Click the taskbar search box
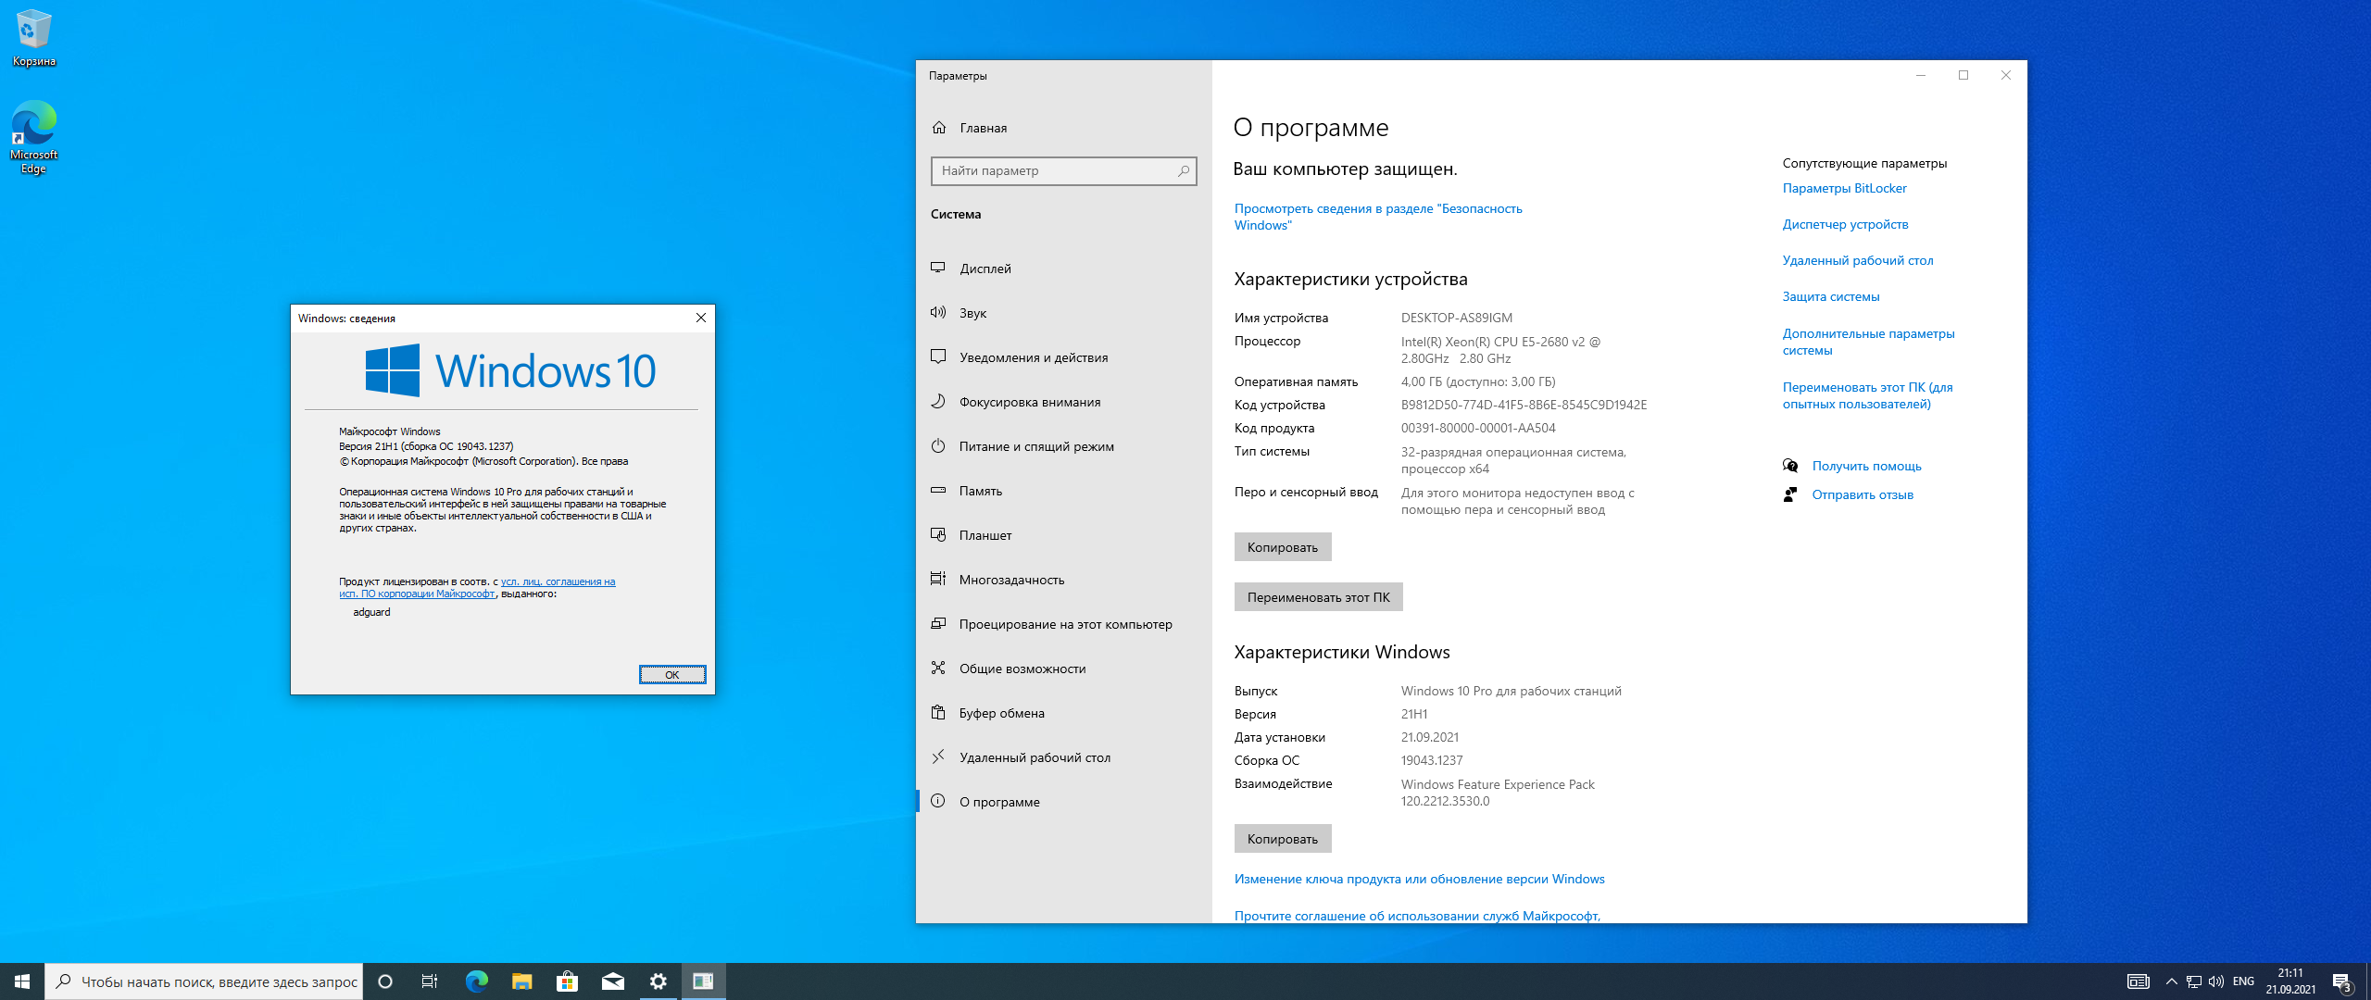Screen dimensions: 2371x1000 click(x=204, y=981)
